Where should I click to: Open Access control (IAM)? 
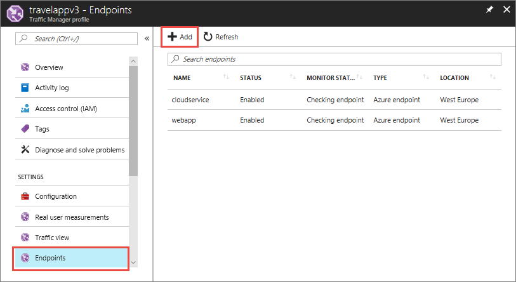click(x=72, y=109)
